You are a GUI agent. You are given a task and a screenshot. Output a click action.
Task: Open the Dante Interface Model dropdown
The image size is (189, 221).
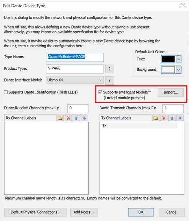coord(75,80)
